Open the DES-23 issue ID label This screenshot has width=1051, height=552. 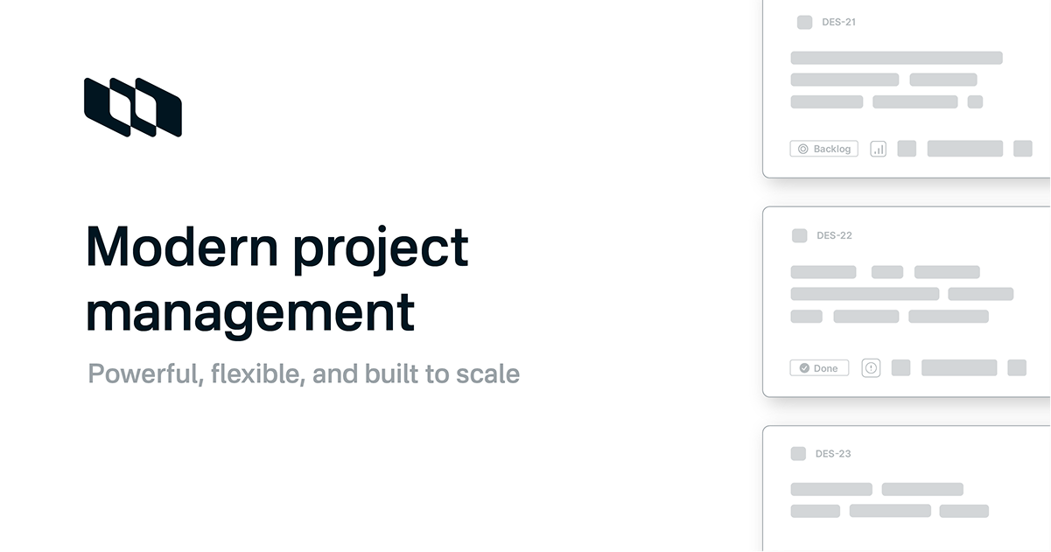click(833, 453)
